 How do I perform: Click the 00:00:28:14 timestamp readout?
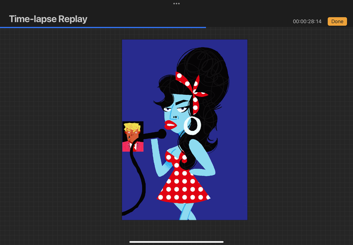tap(307, 21)
